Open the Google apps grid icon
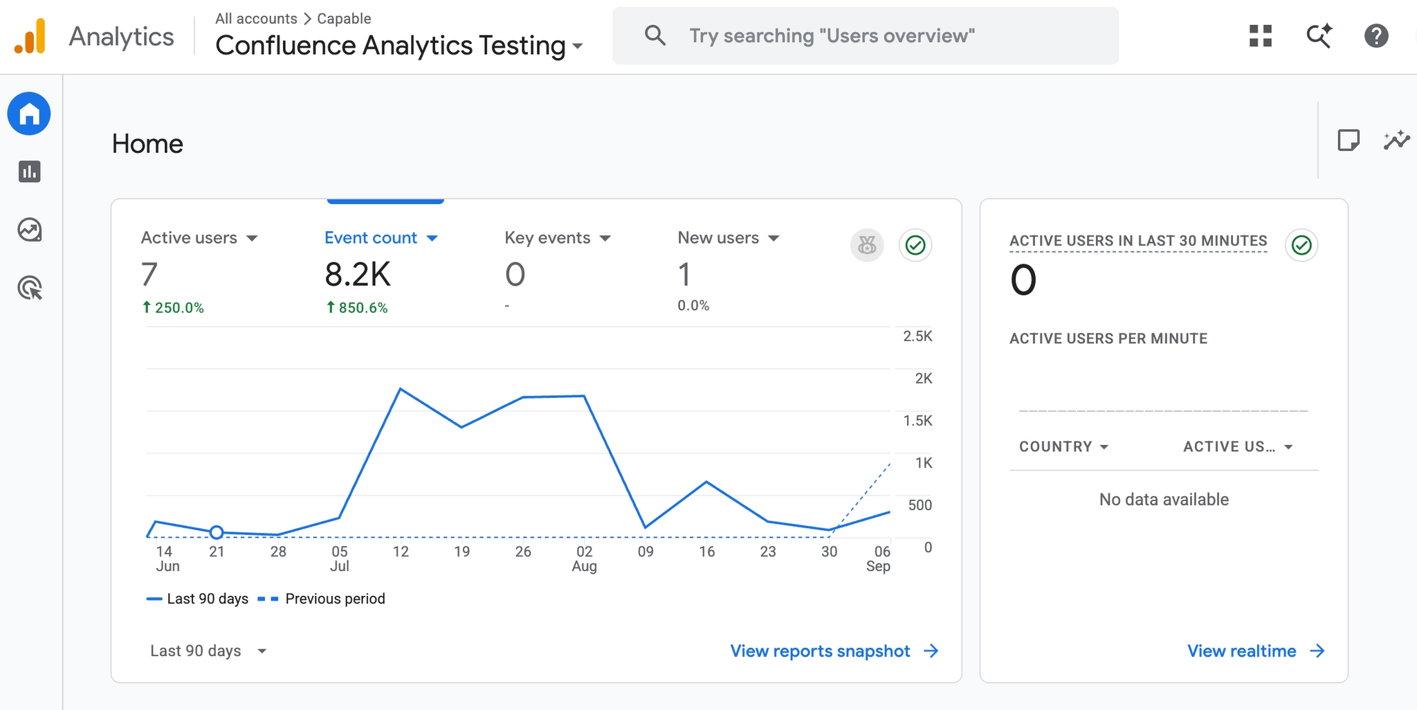 pyautogui.click(x=1261, y=36)
